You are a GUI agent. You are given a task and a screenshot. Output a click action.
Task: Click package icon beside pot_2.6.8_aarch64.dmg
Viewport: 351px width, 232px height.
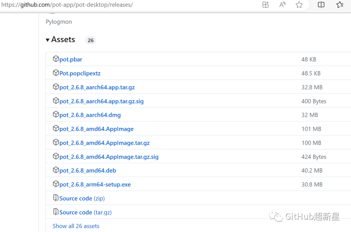click(56, 114)
